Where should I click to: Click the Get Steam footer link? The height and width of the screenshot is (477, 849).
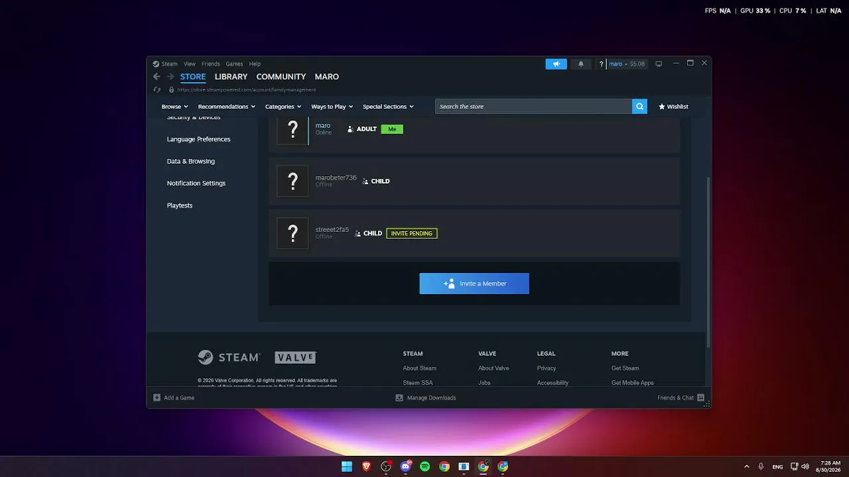(x=625, y=368)
